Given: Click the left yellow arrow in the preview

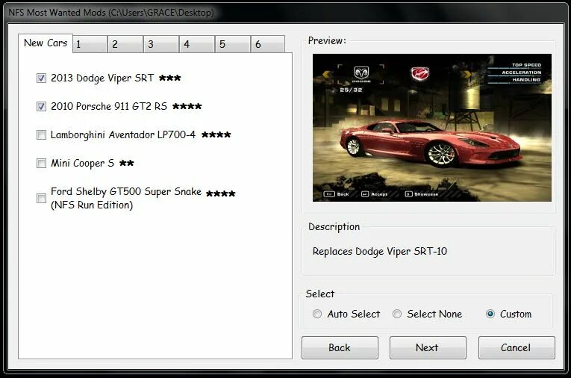Looking at the screenshot, I should 328,75.
